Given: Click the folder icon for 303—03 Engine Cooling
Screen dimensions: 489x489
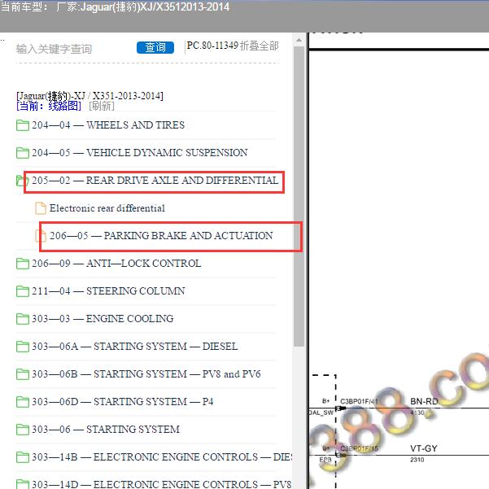Looking at the screenshot, I should pos(23,319).
